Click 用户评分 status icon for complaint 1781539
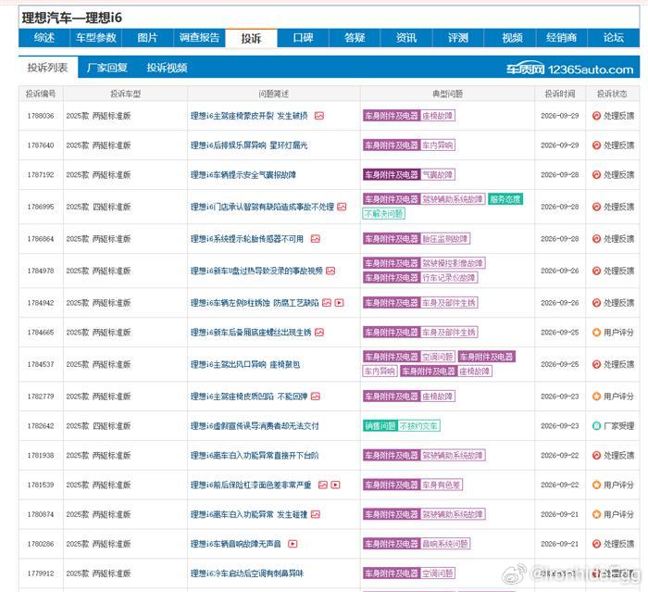This screenshot has width=648, height=592. tap(596, 485)
